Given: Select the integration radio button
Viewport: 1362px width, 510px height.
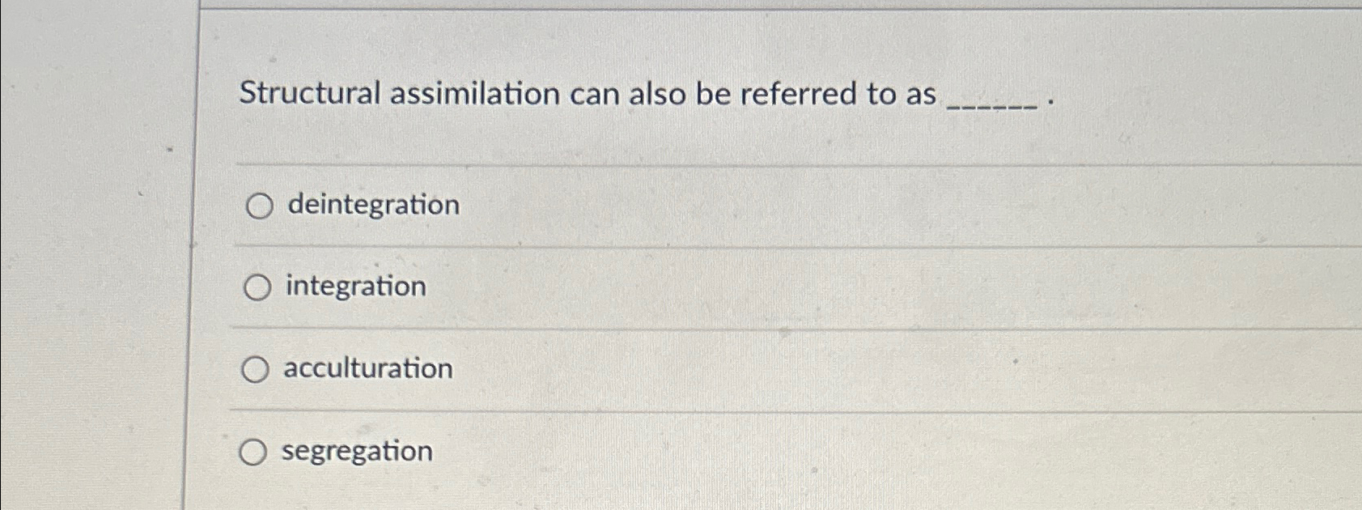Looking at the screenshot, I should pyautogui.click(x=257, y=287).
